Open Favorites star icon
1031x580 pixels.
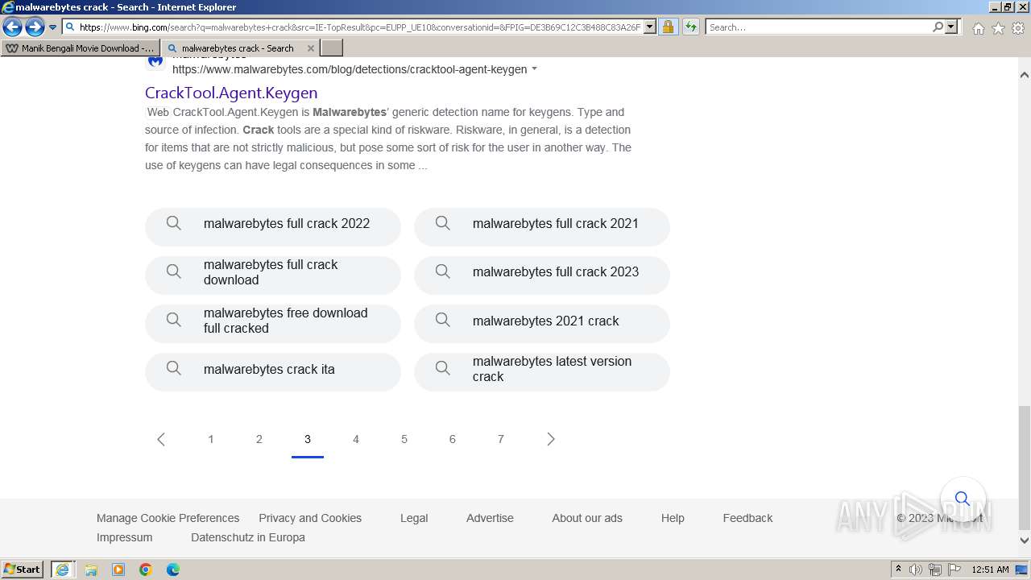pos(998,28)
